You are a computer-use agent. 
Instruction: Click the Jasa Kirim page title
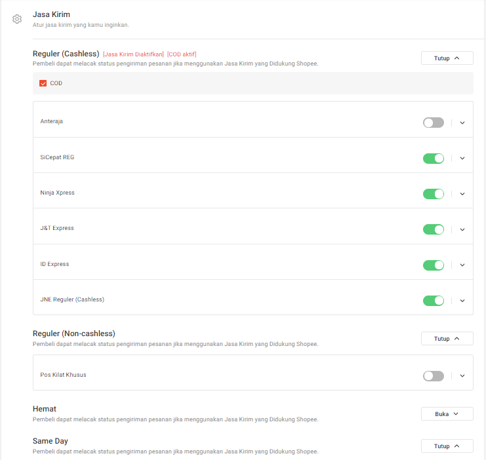click(51, 14)
